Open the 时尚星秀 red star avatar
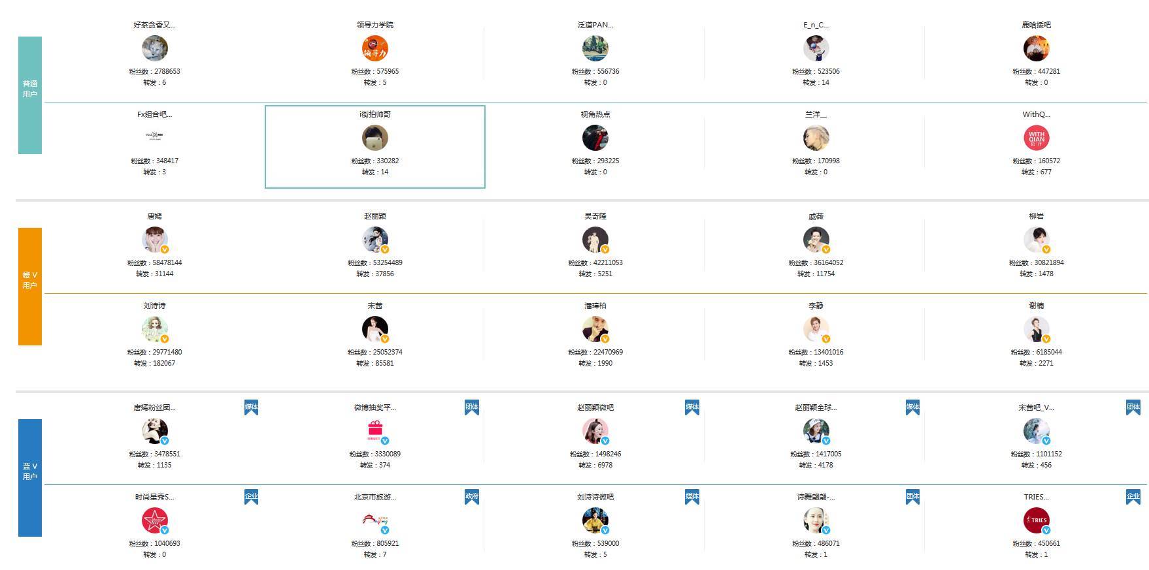 tap(154, 520)
